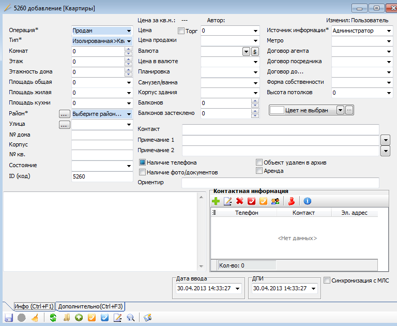Switch to the Дополнительно (Ctrl+F3) tab
Viewport: 397px width, 326px height.
click(x=90, y=306)
